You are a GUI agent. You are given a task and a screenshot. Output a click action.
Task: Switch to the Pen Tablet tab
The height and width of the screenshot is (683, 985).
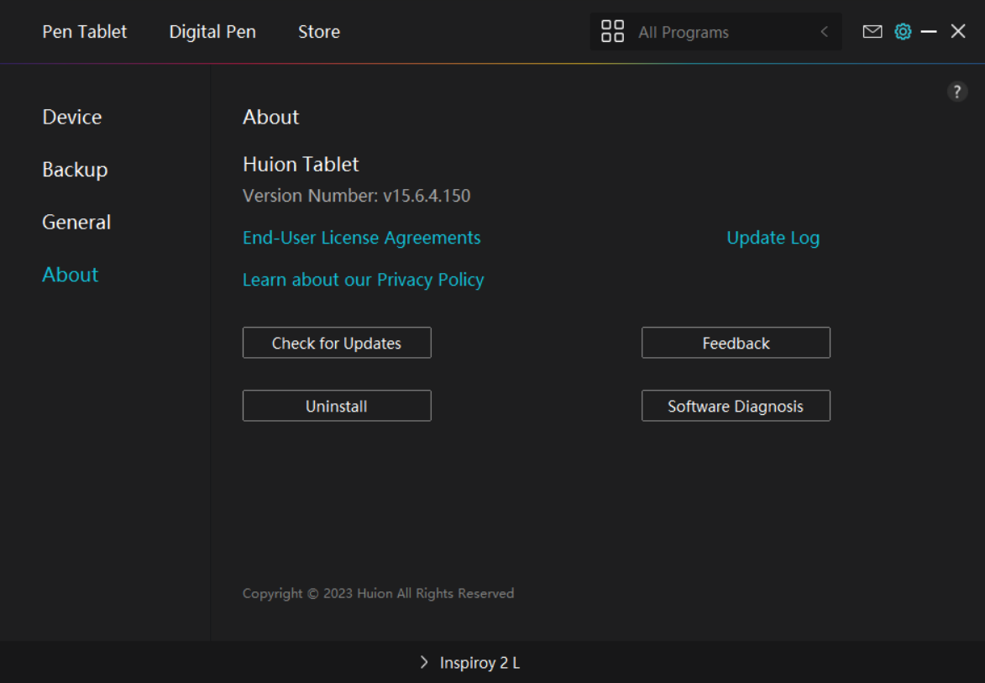pos(85,32)
